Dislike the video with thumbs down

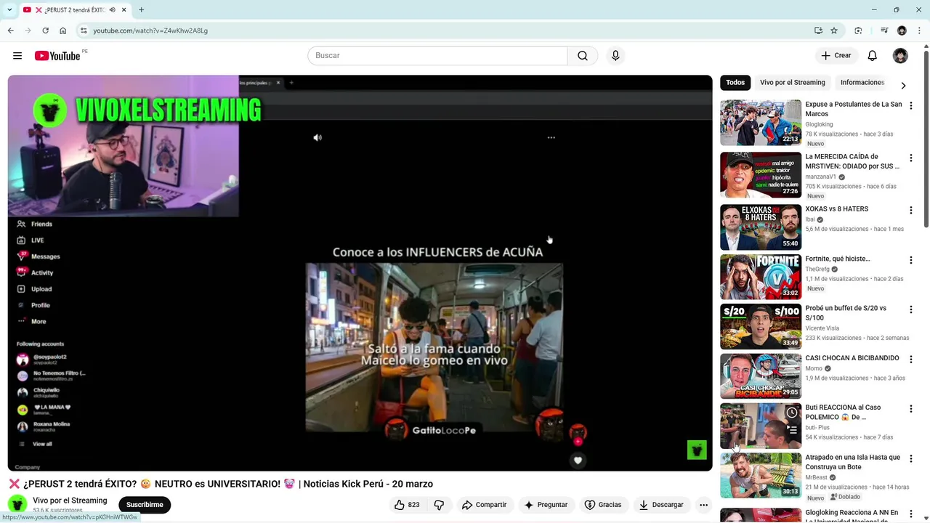tap(439, 505)
